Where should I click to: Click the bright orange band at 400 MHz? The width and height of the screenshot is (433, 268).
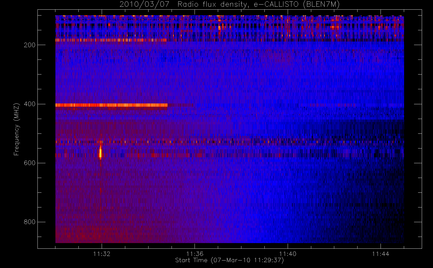(x=111, y=105)
